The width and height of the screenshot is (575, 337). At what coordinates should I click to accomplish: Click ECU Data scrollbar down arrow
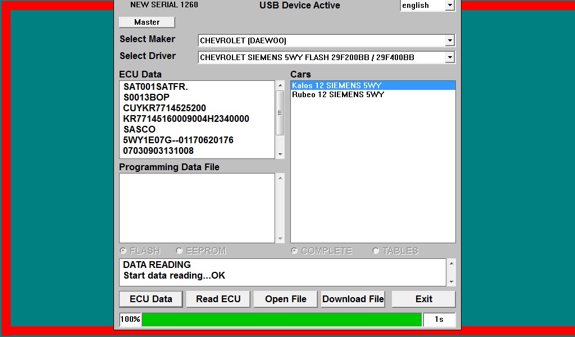(x=280, y=154)
